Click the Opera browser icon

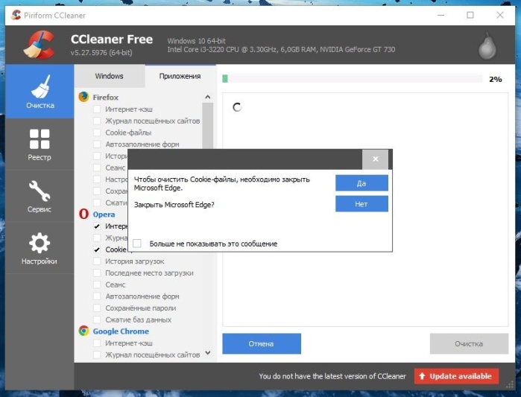coord(83,214)
